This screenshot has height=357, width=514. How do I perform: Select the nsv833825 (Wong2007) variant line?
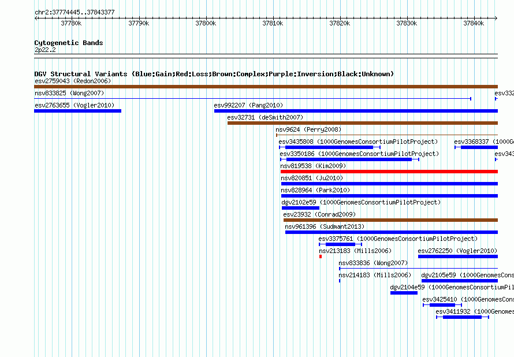253,99
